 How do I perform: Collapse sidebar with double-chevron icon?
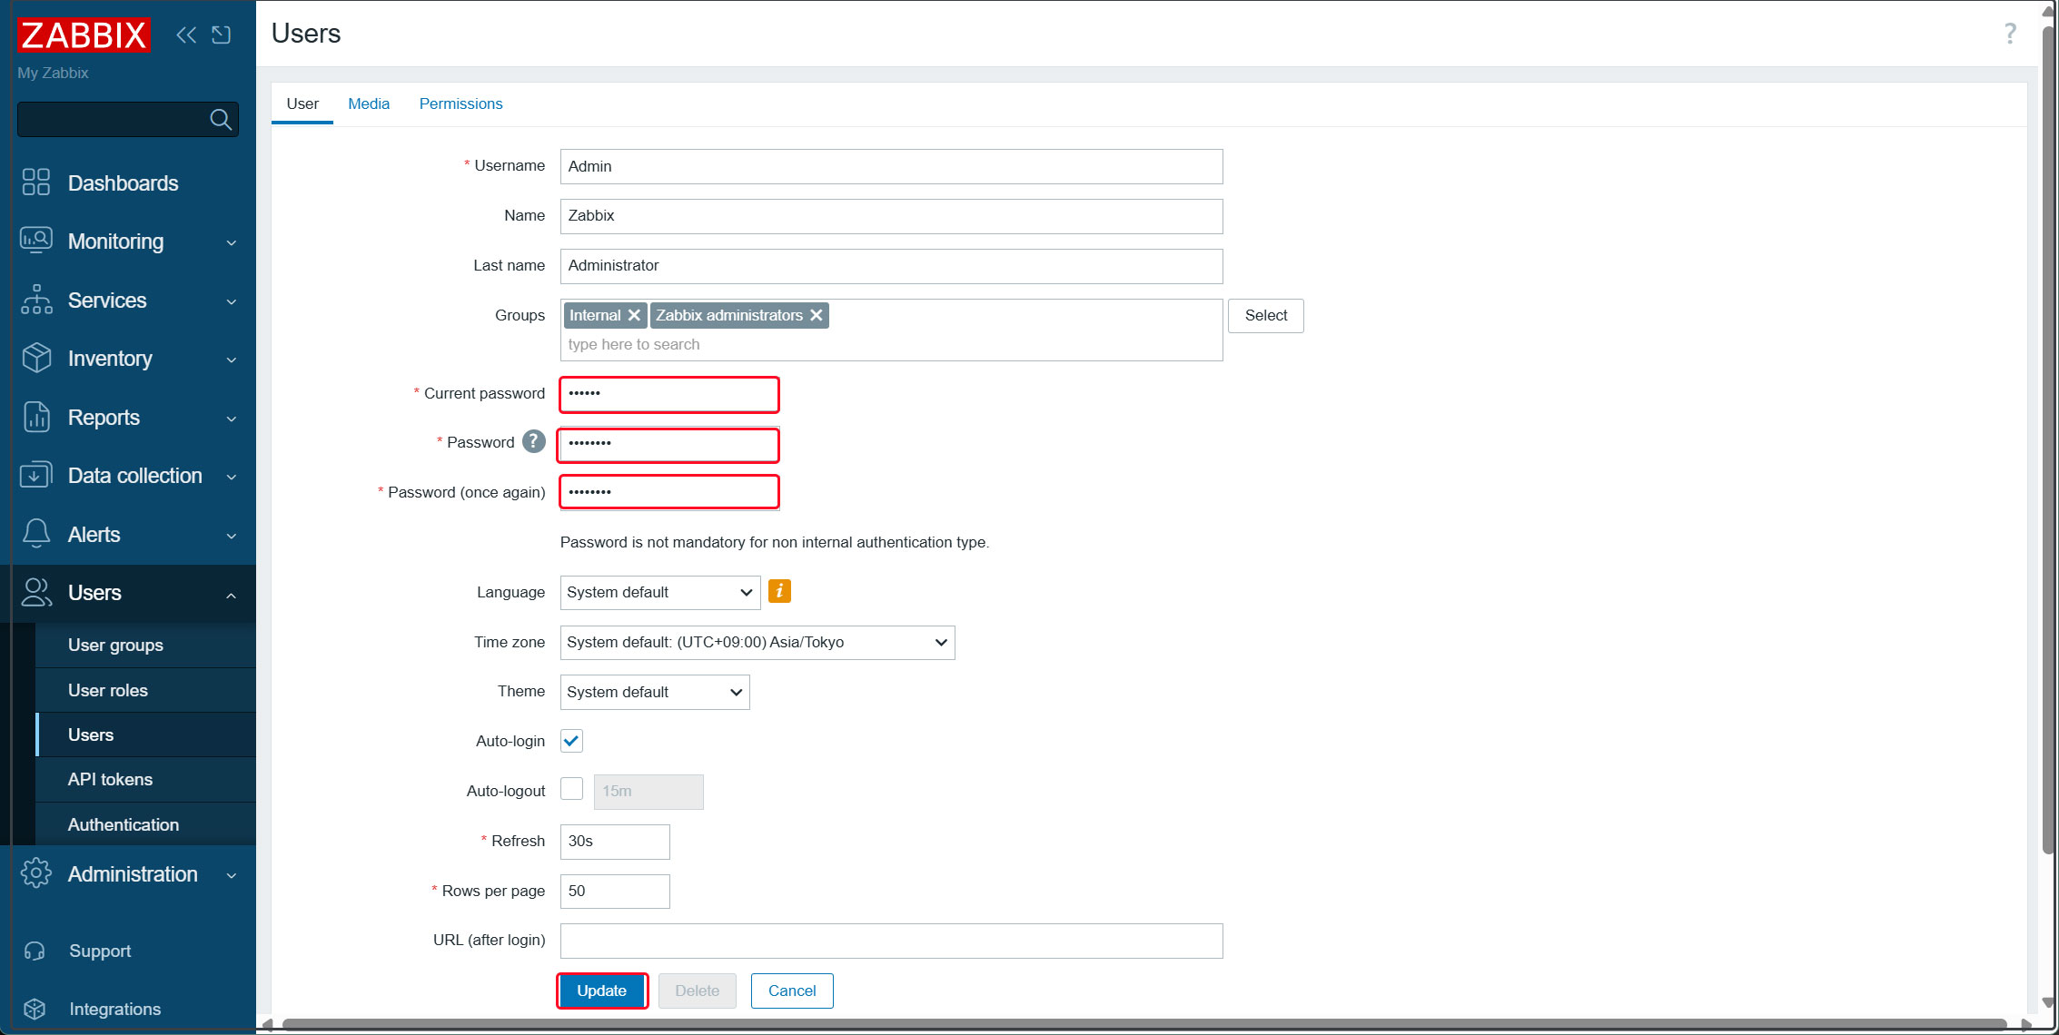pos(186,34)
